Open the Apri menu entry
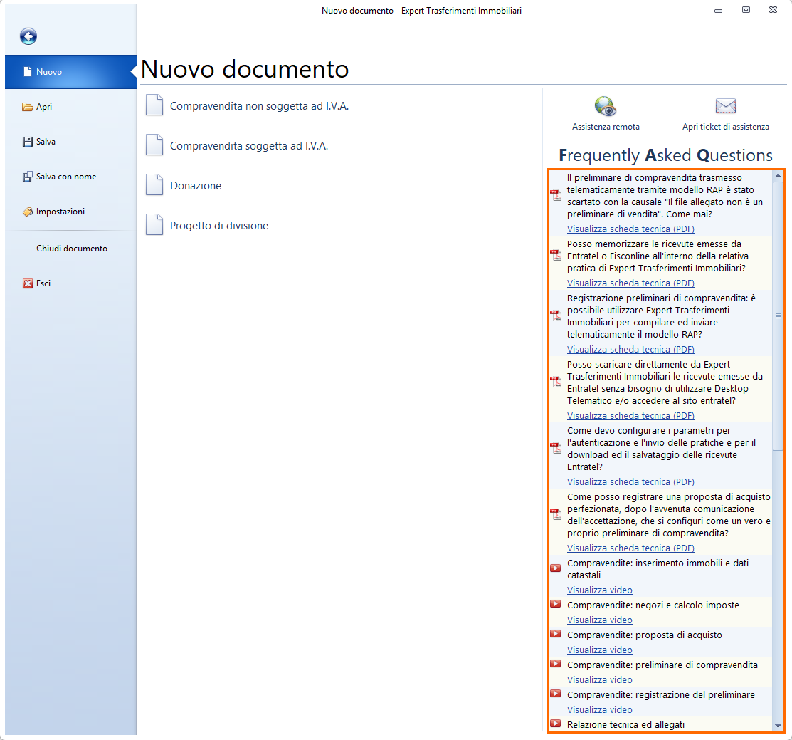 [44, 107]
